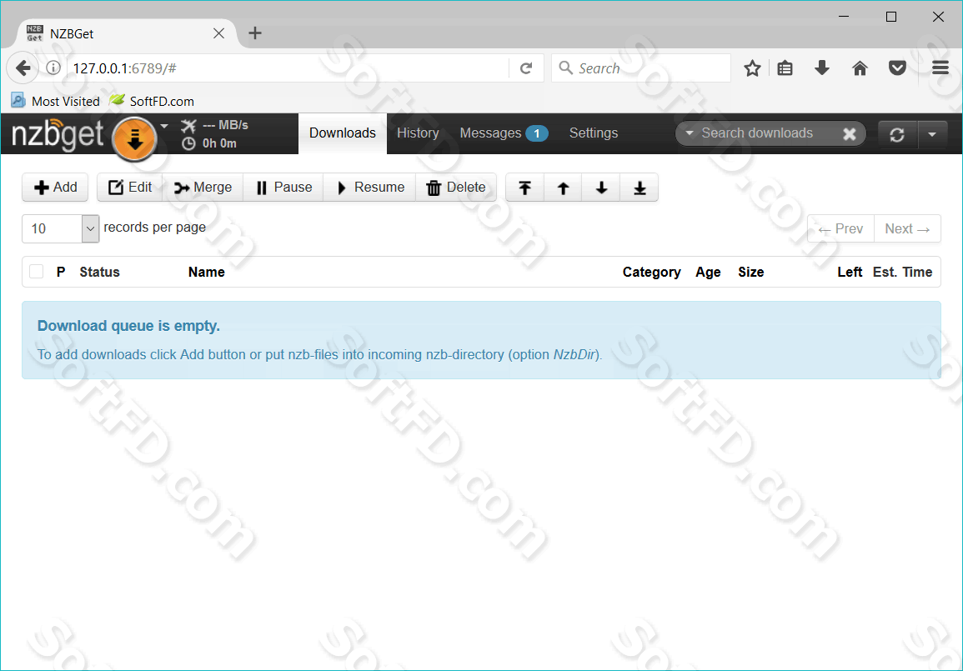This screenshot has height=671, width=963.
Task: Click the Pocket icon in toolbar
Action: pos(897,68)
